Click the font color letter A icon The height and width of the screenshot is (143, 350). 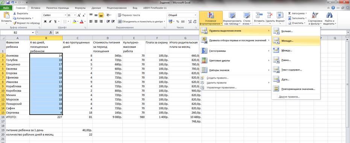(x=82, y=21)
